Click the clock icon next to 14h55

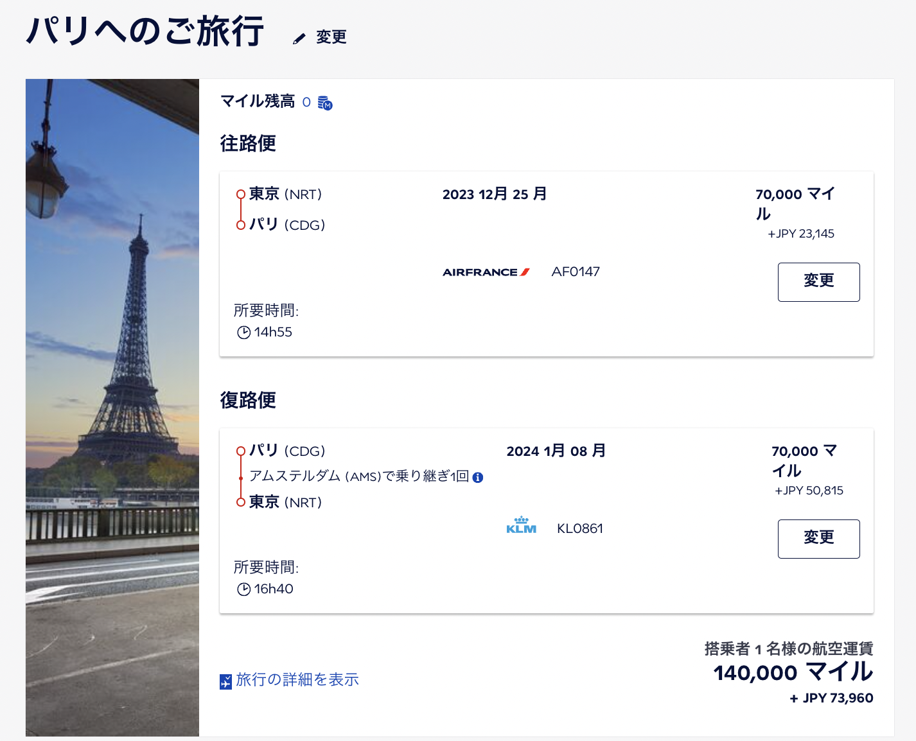coord(243,333)
